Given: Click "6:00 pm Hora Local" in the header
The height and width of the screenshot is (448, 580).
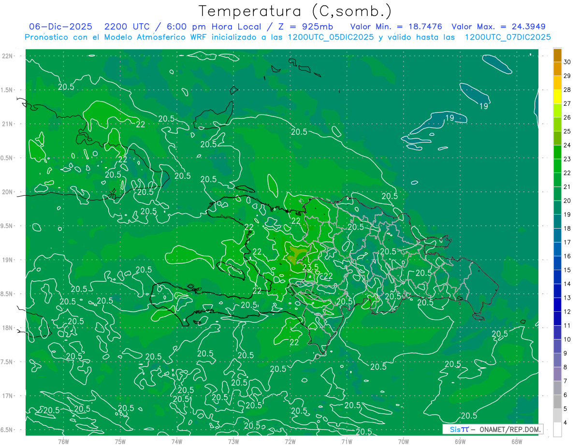Looking at the screenshot, I should [214, 27].
